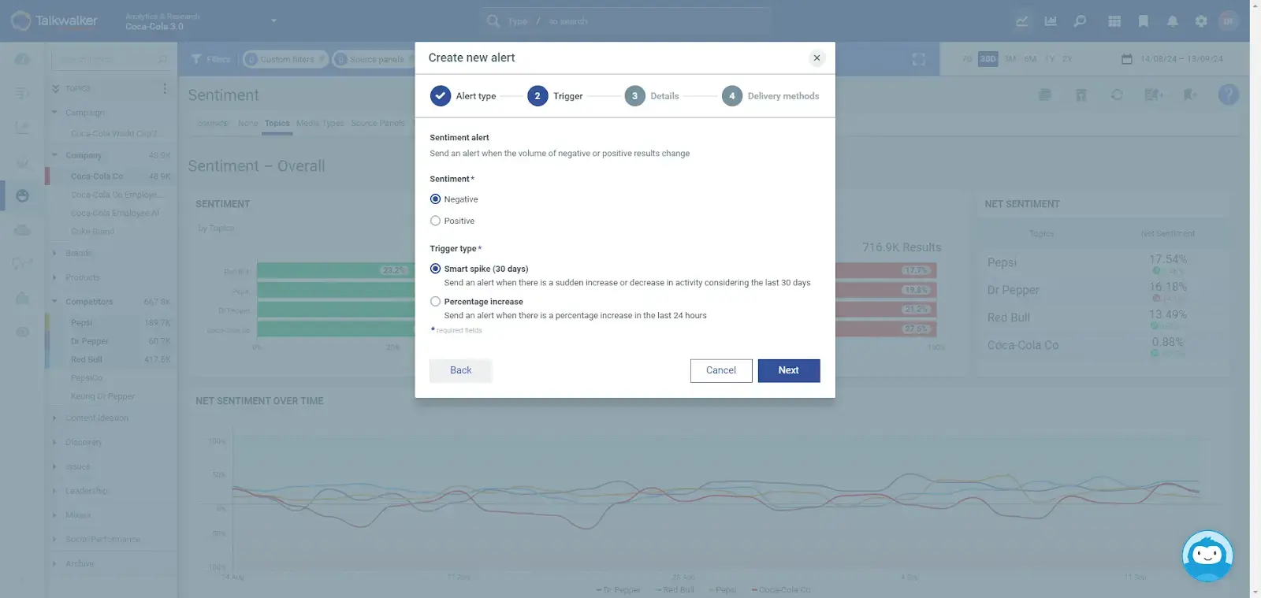Select the Coca-Cola Co topic
Image resolution: width=1261 pixels, height=598 pixels.
(110, 176)
